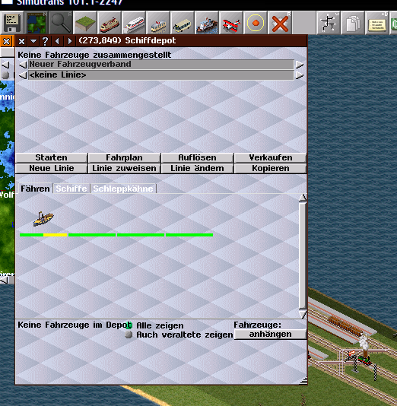Open the terrain landscape tools icon

pyautogui.click(x=85, y=23)
